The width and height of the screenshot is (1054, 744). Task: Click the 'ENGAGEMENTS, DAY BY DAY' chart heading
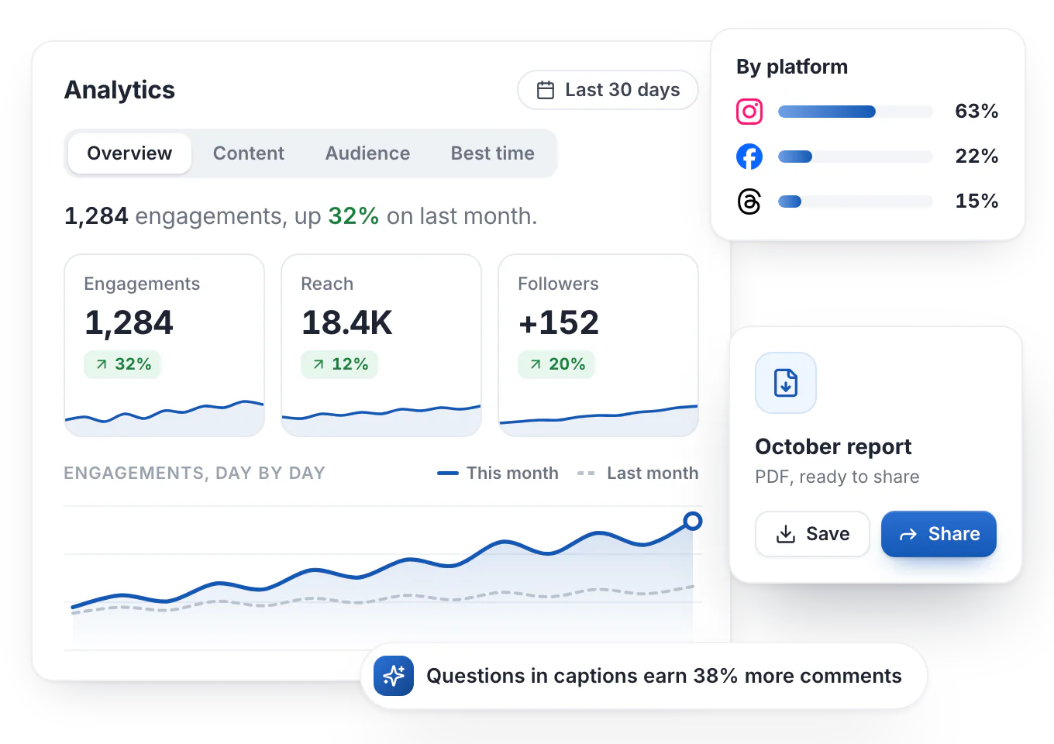tap(195, 473)
